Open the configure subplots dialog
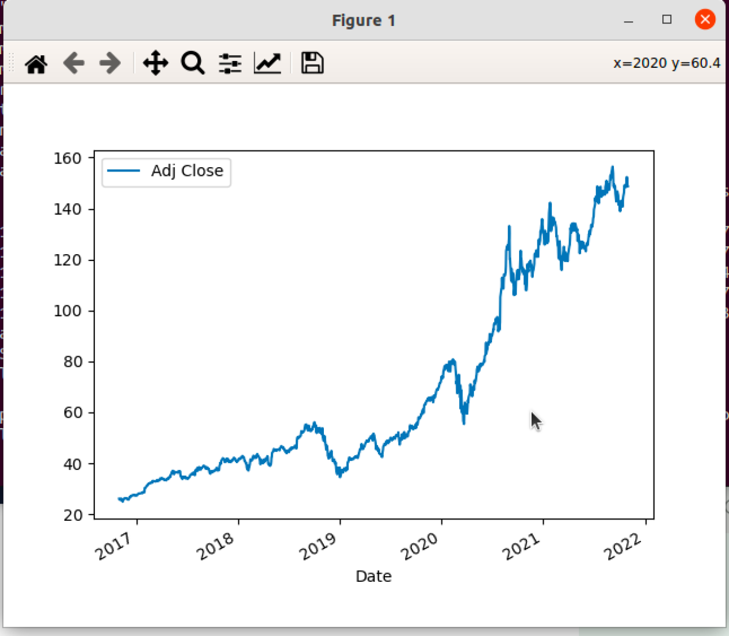Image resolution: width=729 pixels, height=636 pixels. coord(230,64)
